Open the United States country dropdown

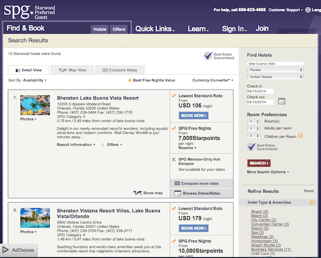[x=275, y=77]
